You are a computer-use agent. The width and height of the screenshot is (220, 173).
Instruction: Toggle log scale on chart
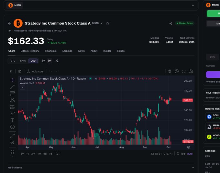click(x=183, y=154)
